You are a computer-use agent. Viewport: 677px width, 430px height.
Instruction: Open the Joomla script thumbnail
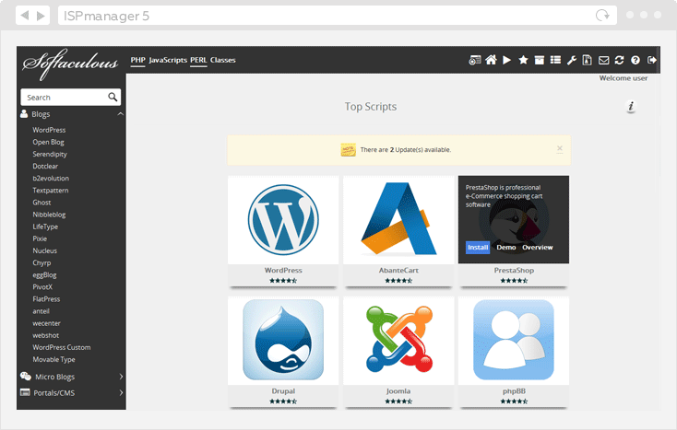click(x=398, y=339)
